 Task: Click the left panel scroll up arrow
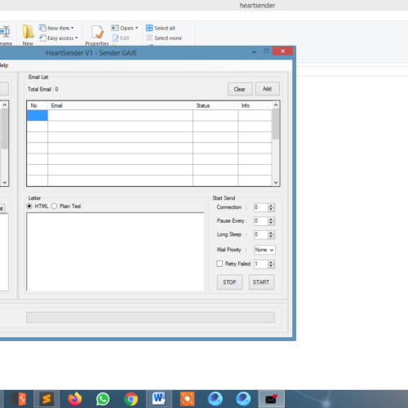(5, 105)
